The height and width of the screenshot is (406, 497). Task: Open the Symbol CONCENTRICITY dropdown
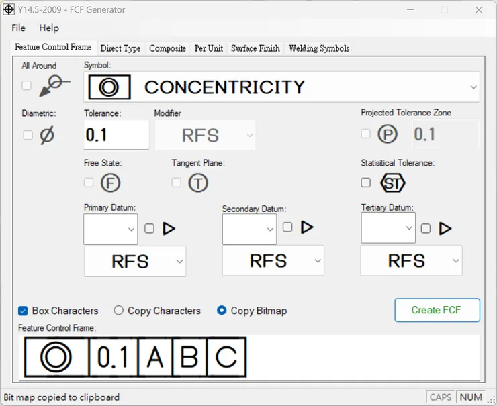[x=473, y=87]
